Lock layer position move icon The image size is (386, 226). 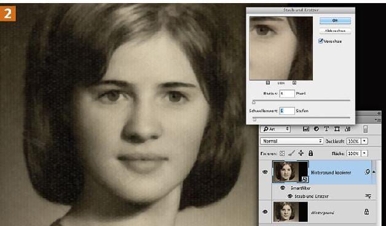[301, 154]
